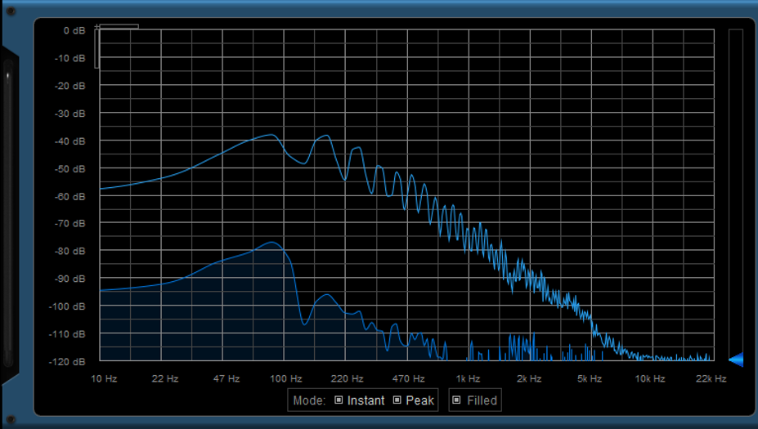This screenshot has height=429, width=758.
Task: Click the small rectangle at graph top-left corner
Action: pyautogui.click(x=117, y=27)
